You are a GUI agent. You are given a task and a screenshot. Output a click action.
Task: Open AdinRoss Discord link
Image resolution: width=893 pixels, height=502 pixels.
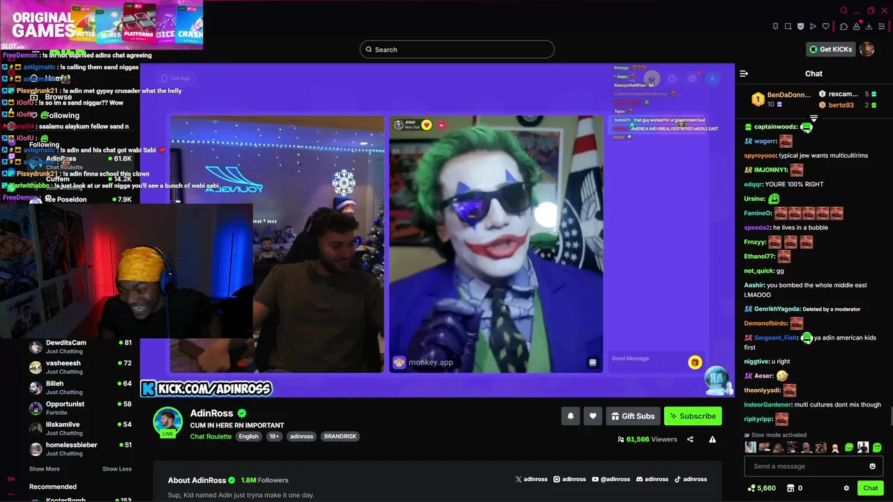pos(652,480)
